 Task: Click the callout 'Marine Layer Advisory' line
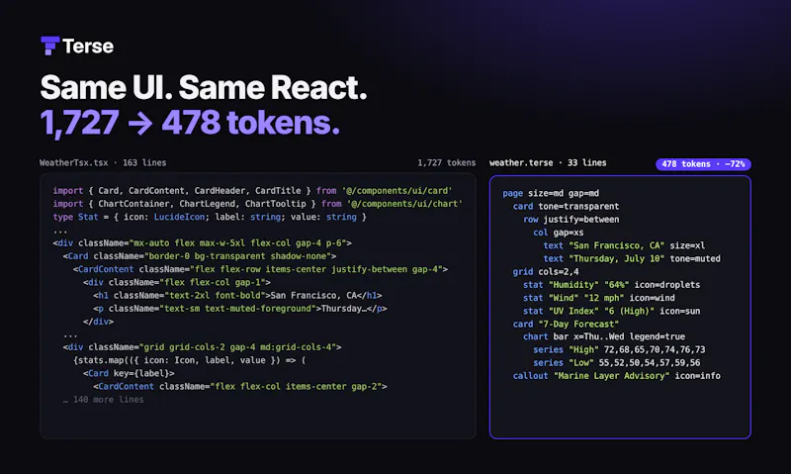click(616, 376)
